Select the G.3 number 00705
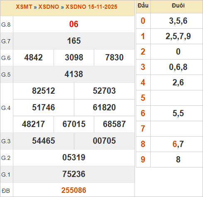Screen dimensions: 203x197 tap(104, 141)
